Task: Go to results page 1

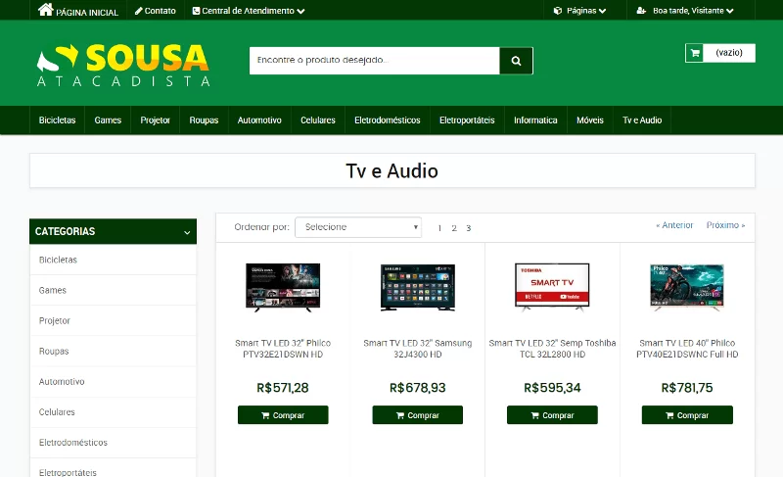Action: (439, 228)
